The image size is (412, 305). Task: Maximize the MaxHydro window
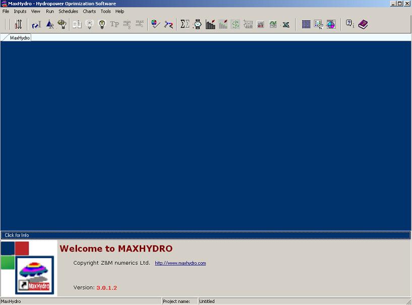point(399,4)
